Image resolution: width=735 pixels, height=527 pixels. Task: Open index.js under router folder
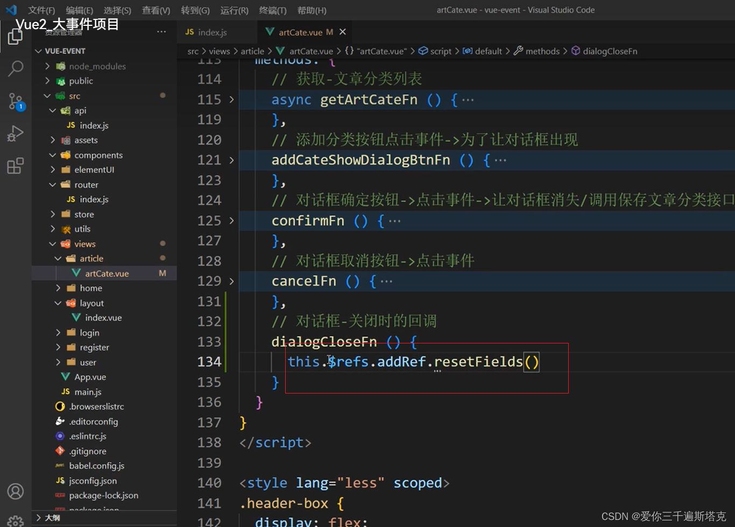point(104,199)
